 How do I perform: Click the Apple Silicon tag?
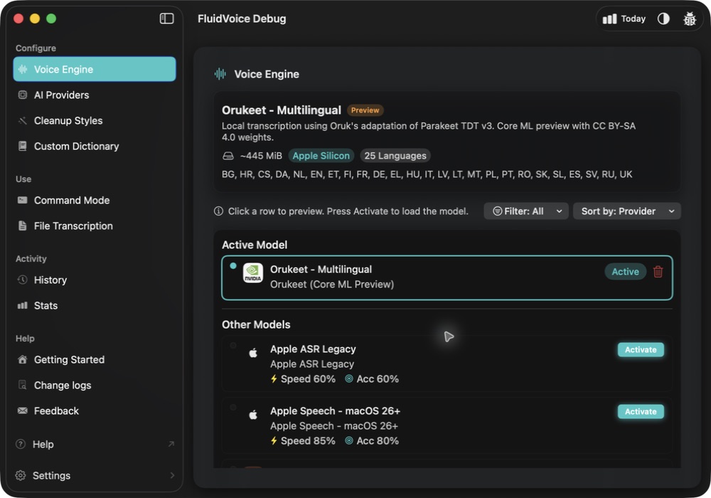321,156
